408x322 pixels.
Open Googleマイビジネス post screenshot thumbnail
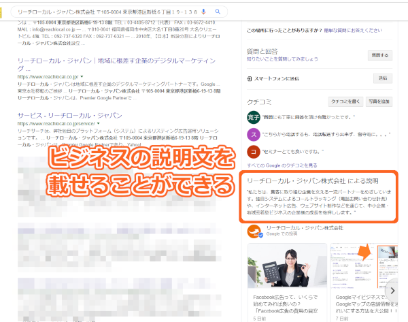[364, 265]
